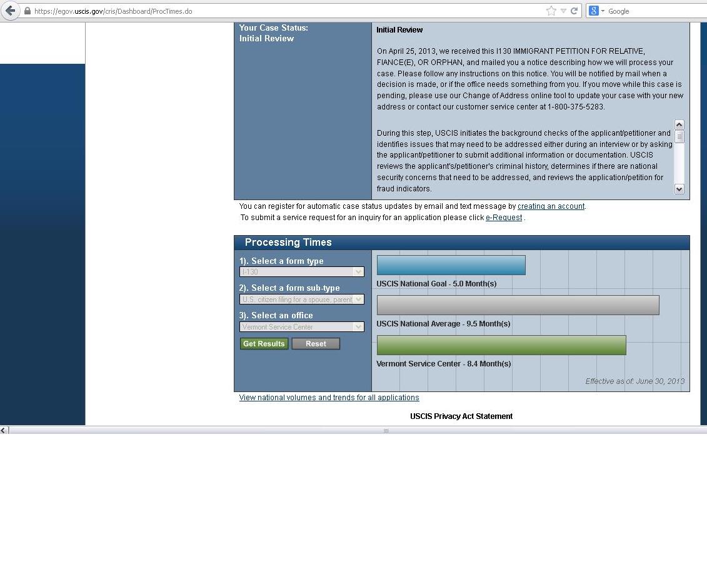The width and height of the screenshot is (707, 564).
Task: Click USCIS Privacy Act Statement text
Action: (461, 416)
